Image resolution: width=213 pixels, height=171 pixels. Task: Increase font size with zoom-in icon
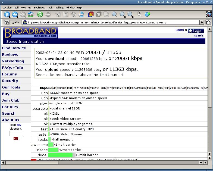pos(122,14)
